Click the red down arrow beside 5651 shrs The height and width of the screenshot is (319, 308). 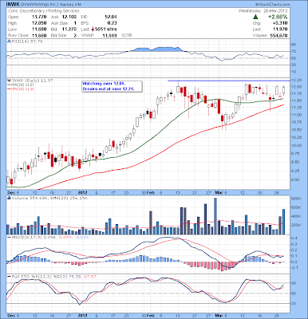click(93, 30)
